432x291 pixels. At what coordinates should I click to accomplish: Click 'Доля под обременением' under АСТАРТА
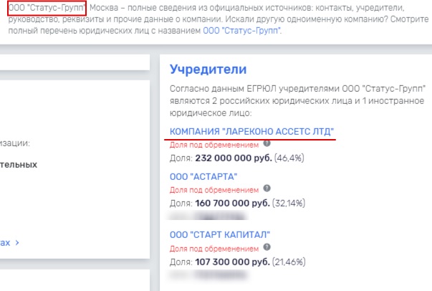point(214,190)
